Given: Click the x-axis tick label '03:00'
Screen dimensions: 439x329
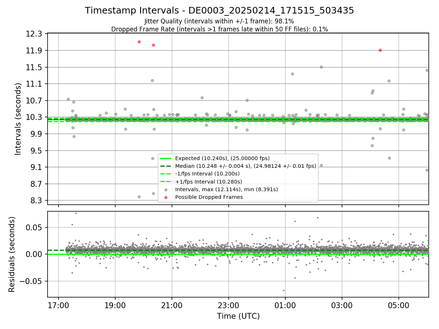Looking at the screenshot, I should click(342, 305).
